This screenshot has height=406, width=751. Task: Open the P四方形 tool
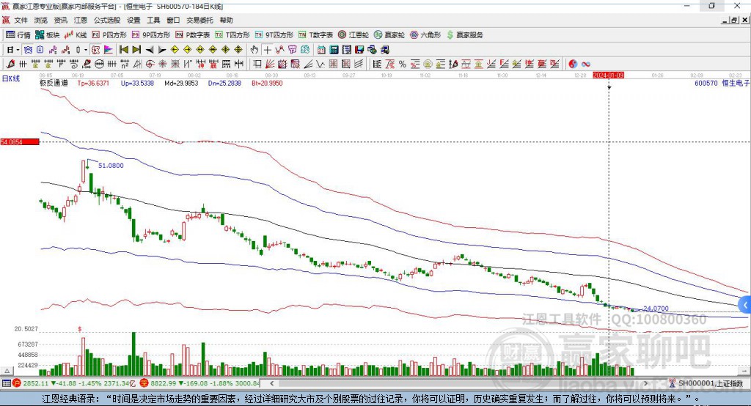[x=109, y=35]
